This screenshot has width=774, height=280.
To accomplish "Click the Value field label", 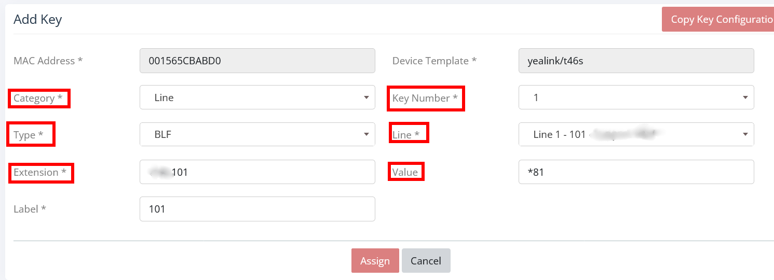I will 405,173.
